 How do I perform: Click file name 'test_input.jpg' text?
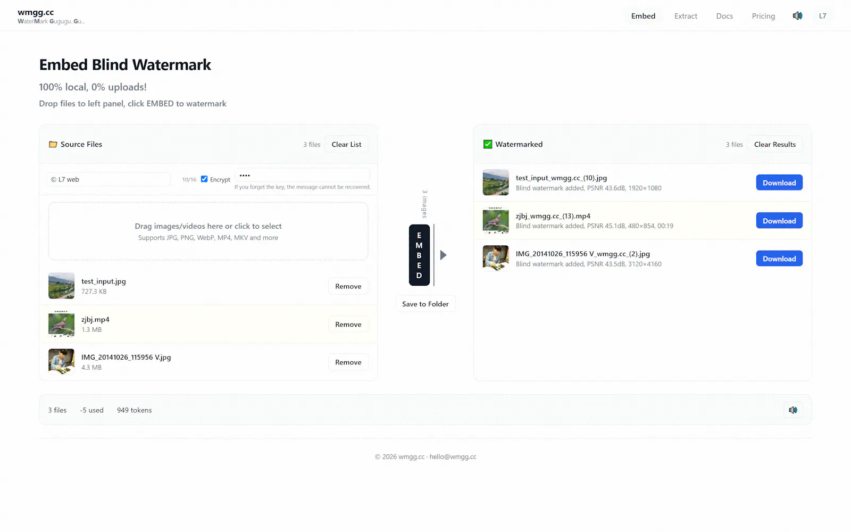tap(104, 281)
